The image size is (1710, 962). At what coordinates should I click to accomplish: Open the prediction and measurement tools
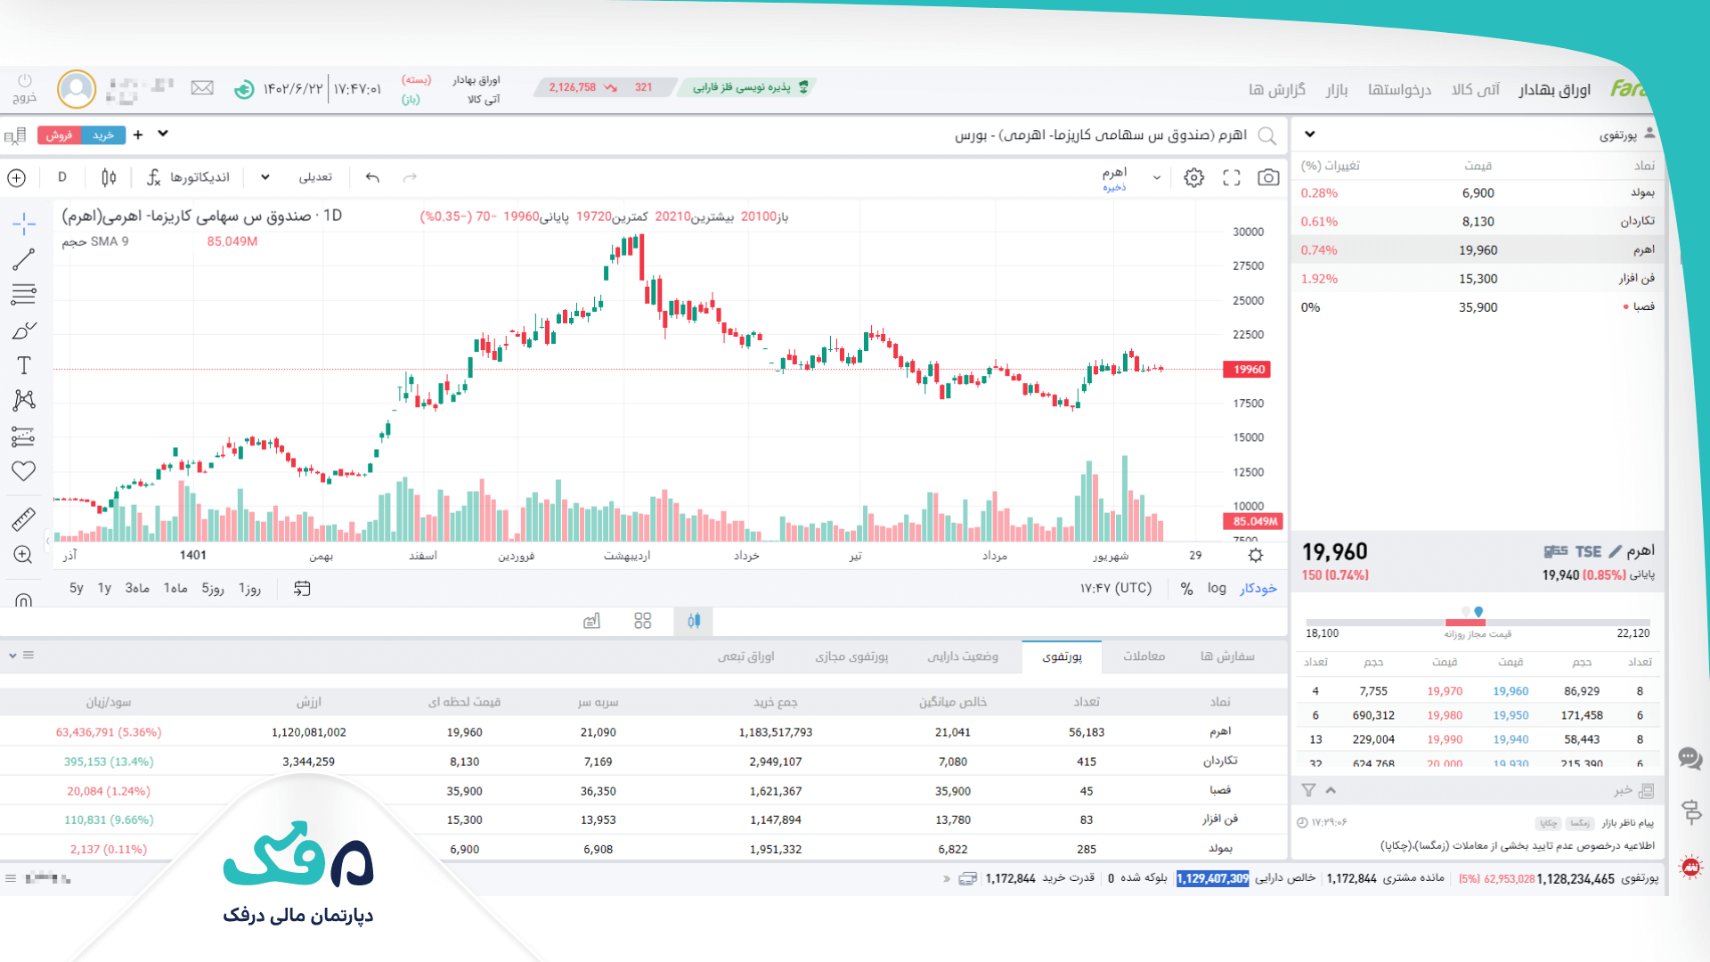click(x=24, y=436)
